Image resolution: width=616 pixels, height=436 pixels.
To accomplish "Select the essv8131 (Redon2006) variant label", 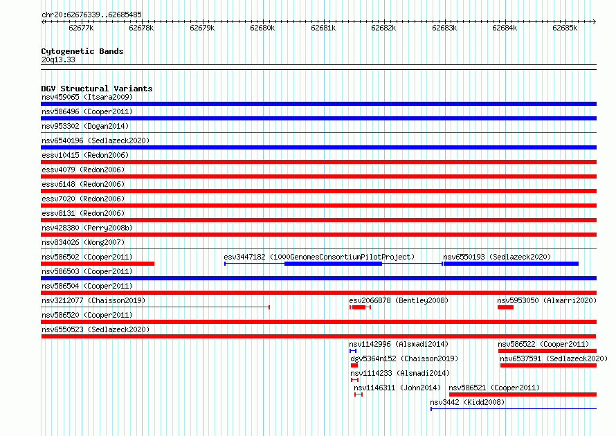I will pyautogui.click(x=83, y=213).
